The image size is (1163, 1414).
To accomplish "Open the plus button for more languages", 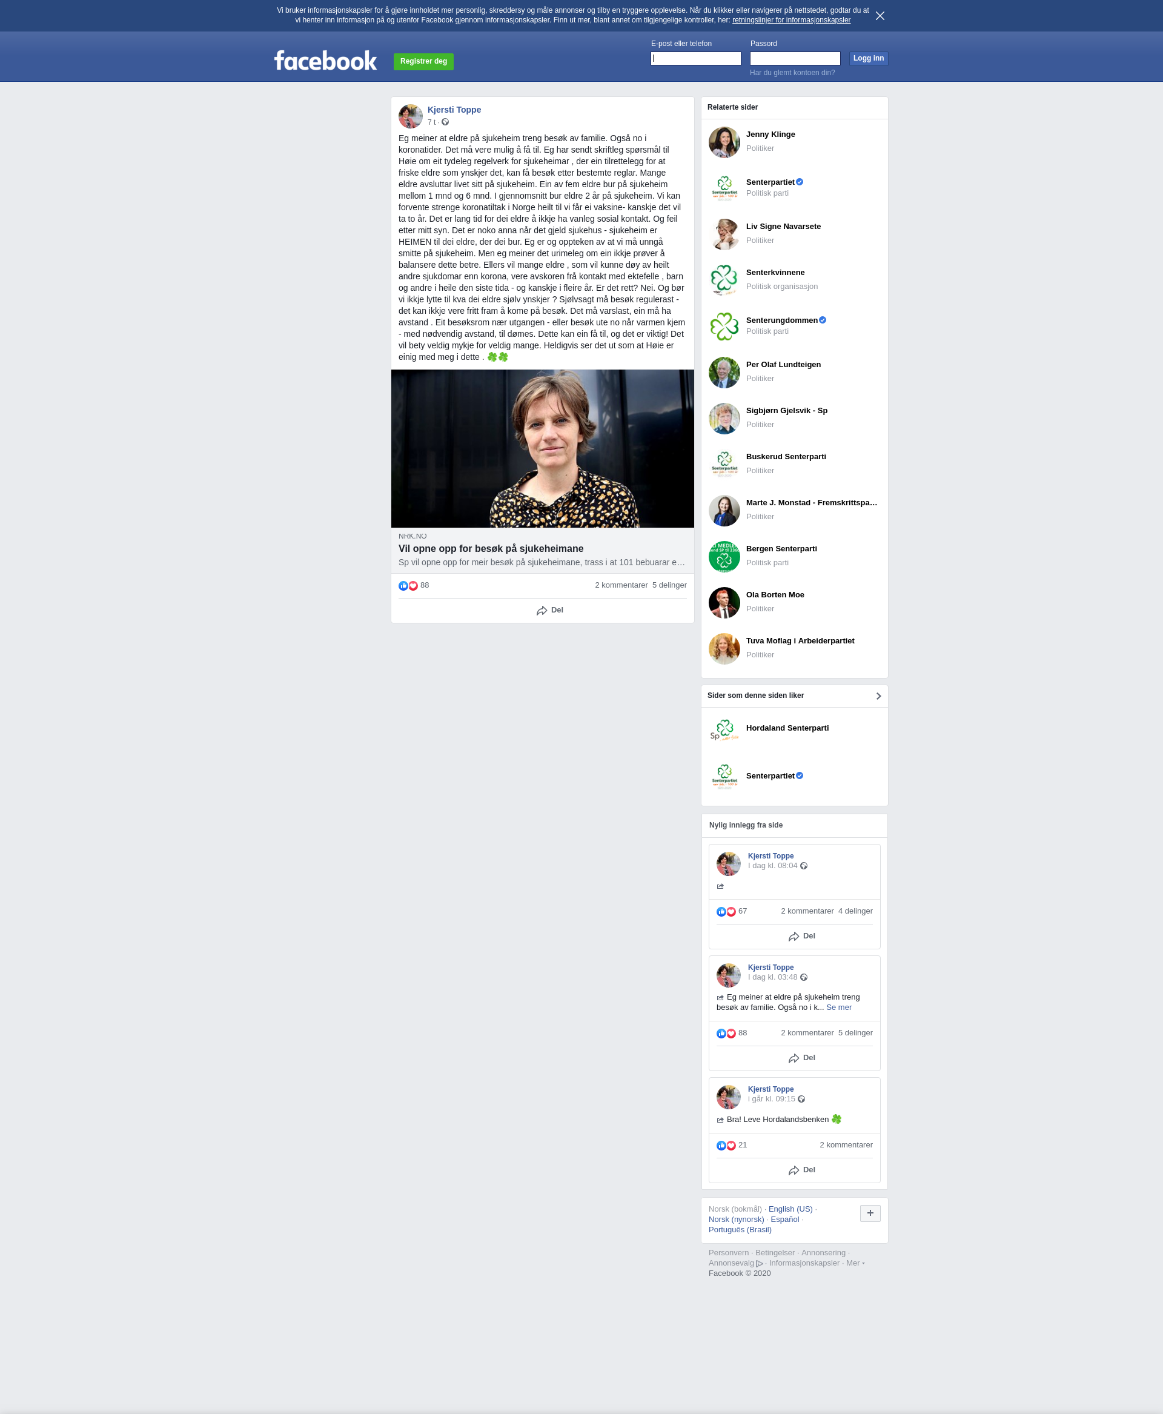I will (870, 1212).
